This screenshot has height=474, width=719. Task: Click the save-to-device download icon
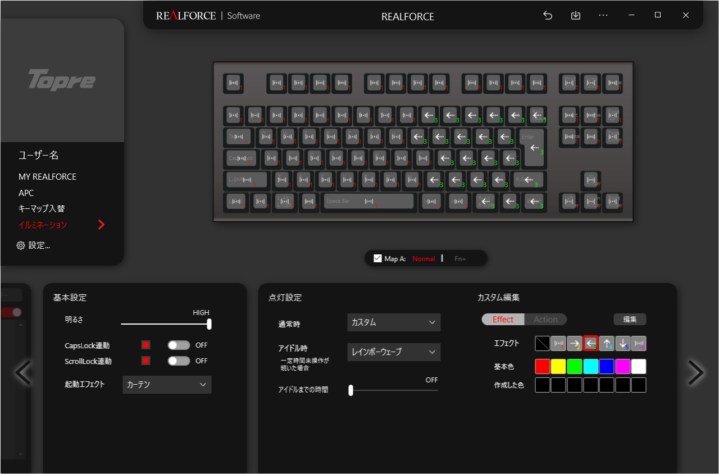coord(575,16)
